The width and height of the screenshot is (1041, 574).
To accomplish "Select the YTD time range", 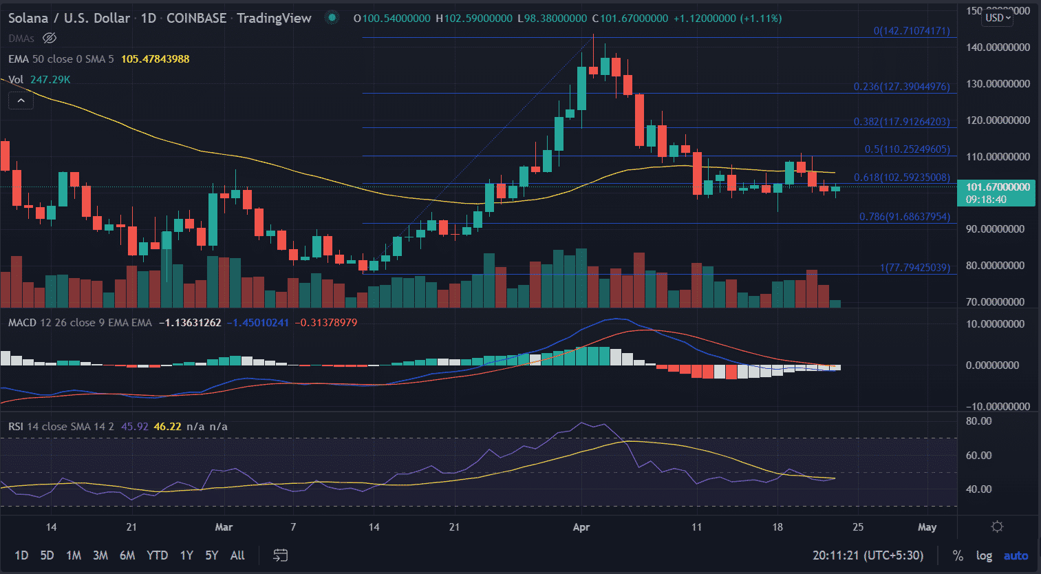I will coord(157,555).
